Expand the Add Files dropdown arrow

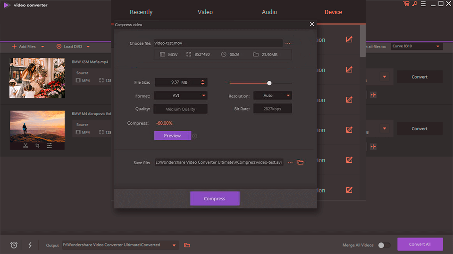click(42, 47)
